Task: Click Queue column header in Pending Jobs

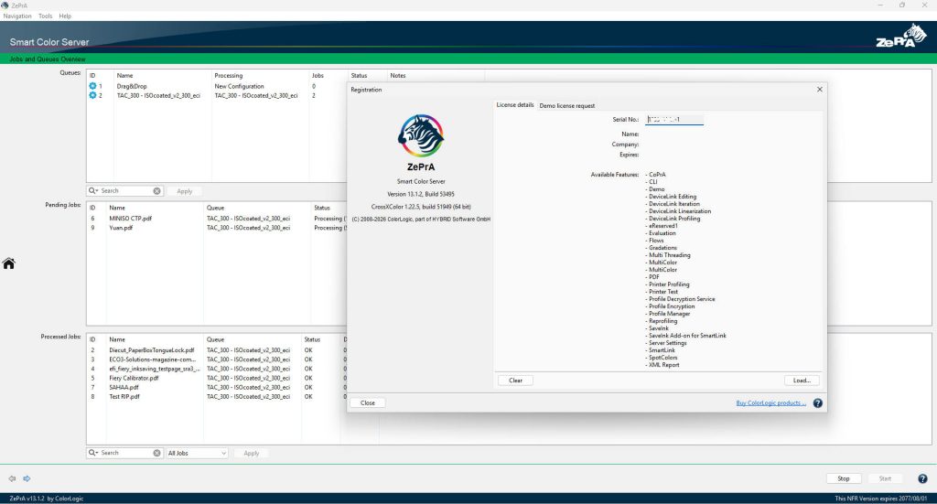Action: (215, 208)
